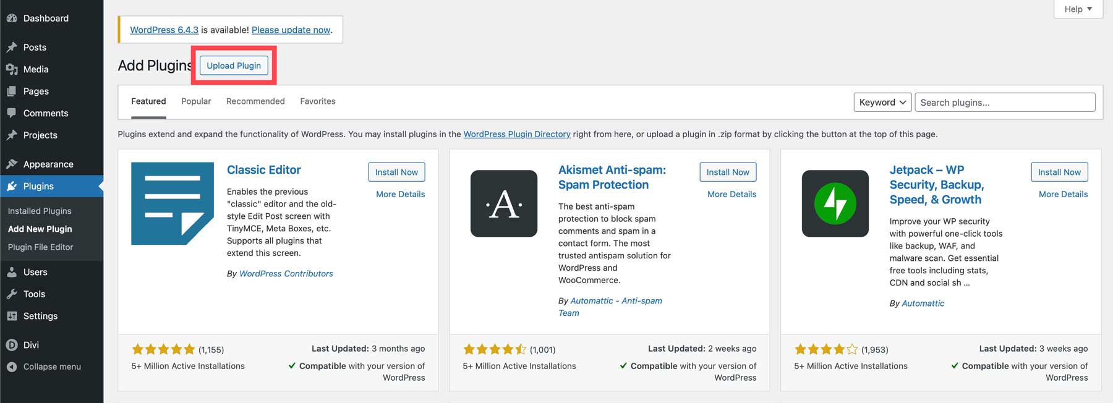Click the Dashboard gauge icon in sidebar
1113x403 pixels.
(12, 19)
